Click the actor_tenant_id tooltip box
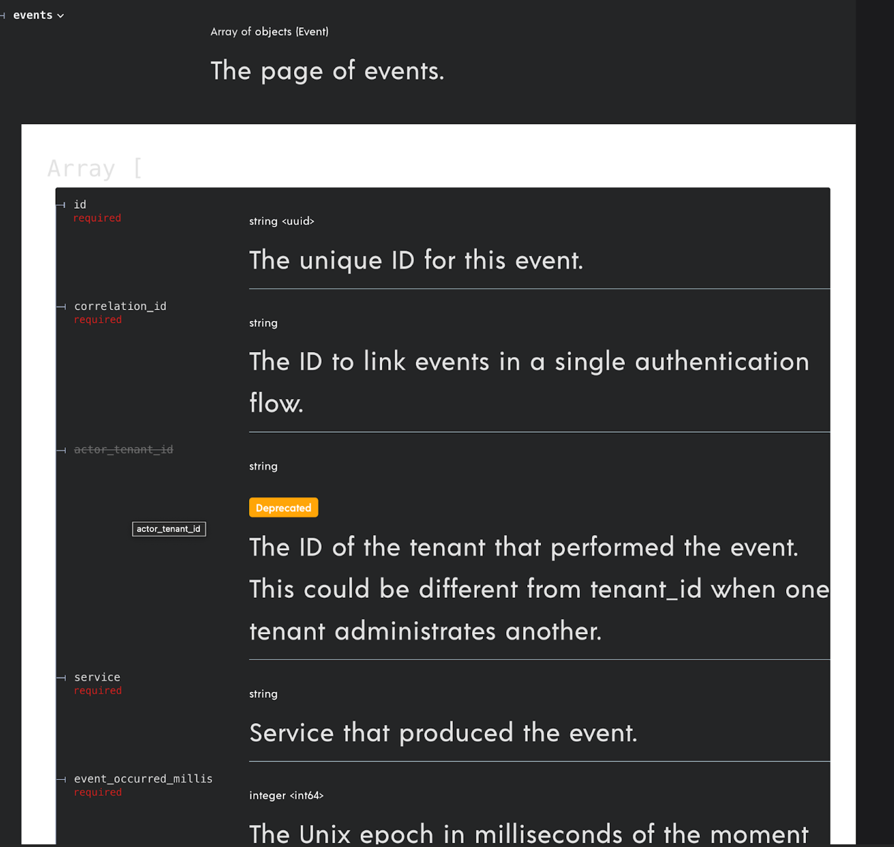The width and height of the screenshot is (894, 847). pyautogui.click(x=169, y=529)
